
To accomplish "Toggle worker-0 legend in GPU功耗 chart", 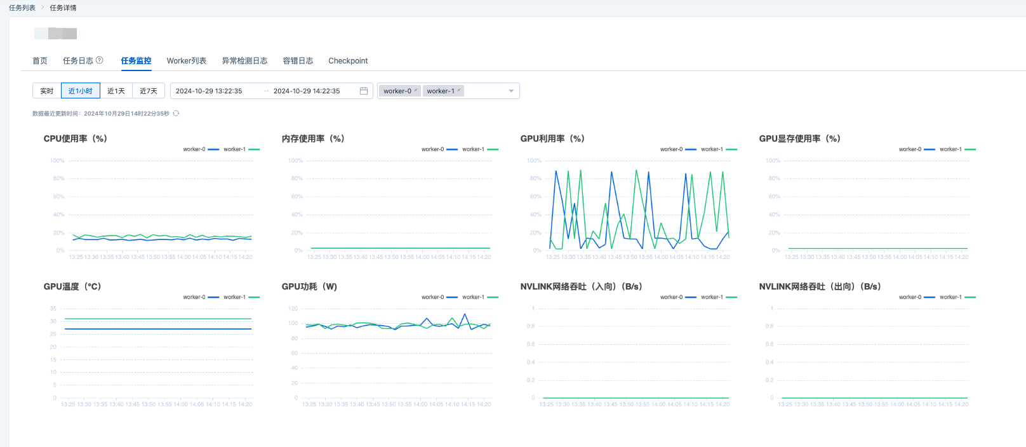I will (x=439, y=297).
